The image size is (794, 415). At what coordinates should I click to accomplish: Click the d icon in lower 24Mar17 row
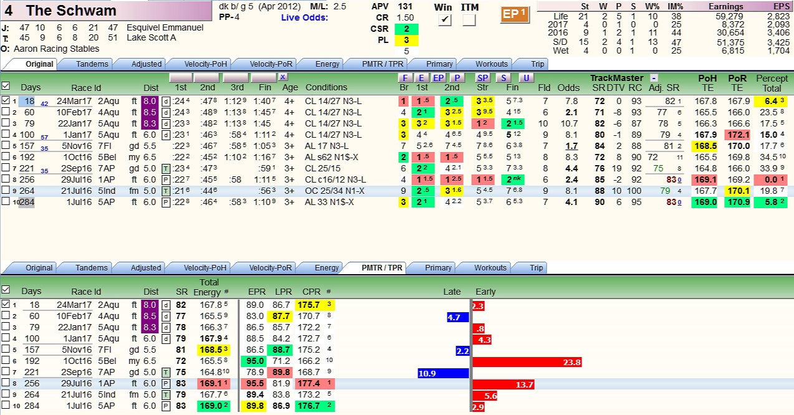tap(166, 305)
